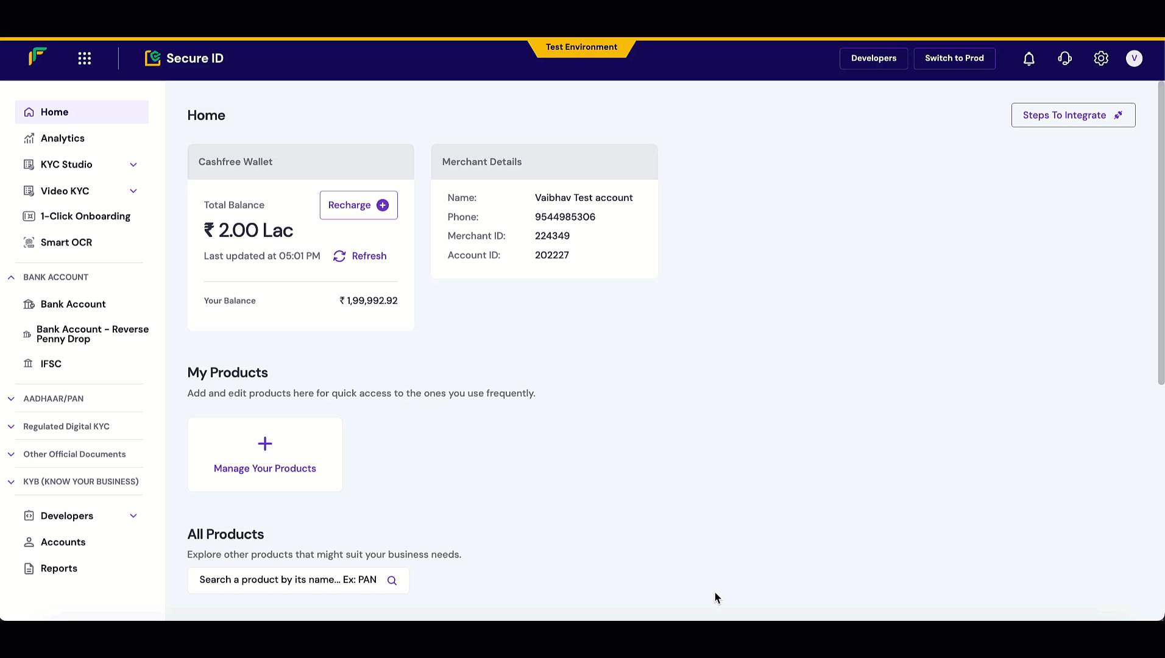Click the product search magnifier icon
Viewport: 1165px width, 658px height.
(392, 581)
